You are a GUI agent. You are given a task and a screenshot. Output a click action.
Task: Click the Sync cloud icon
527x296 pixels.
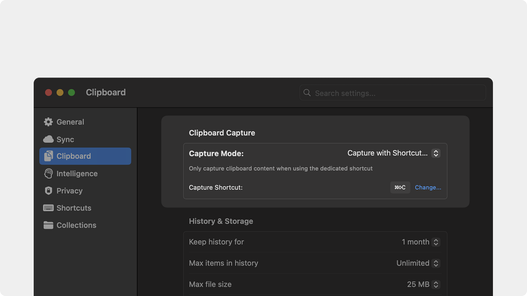48,139
